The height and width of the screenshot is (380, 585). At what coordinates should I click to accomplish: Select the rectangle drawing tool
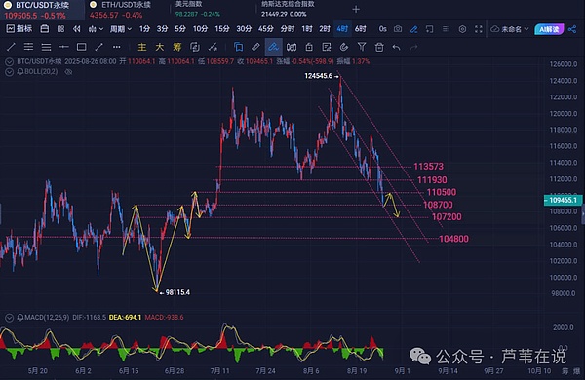tap(81, 47)
